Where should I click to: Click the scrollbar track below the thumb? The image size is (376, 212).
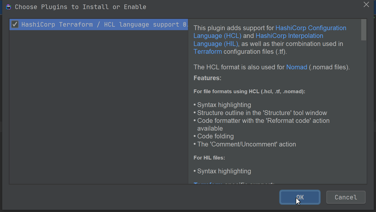[364, 113]
